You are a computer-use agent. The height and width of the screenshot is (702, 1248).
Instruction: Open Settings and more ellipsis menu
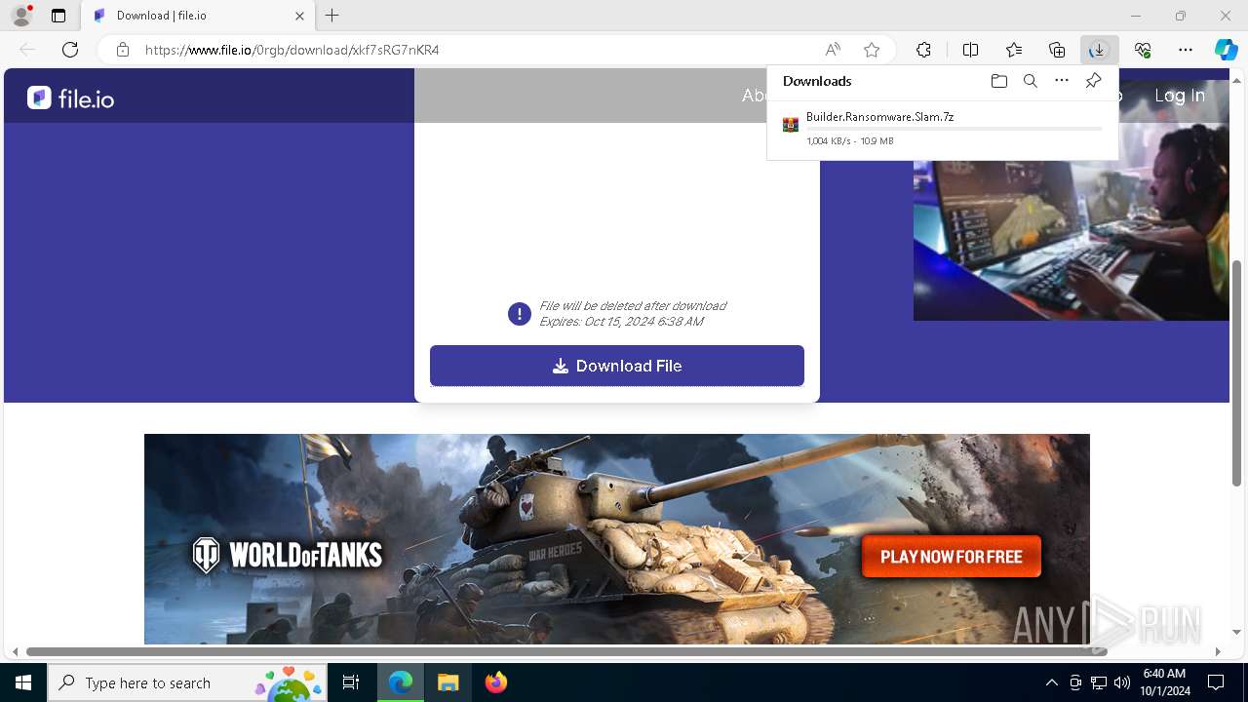(x=1186, y=50)
